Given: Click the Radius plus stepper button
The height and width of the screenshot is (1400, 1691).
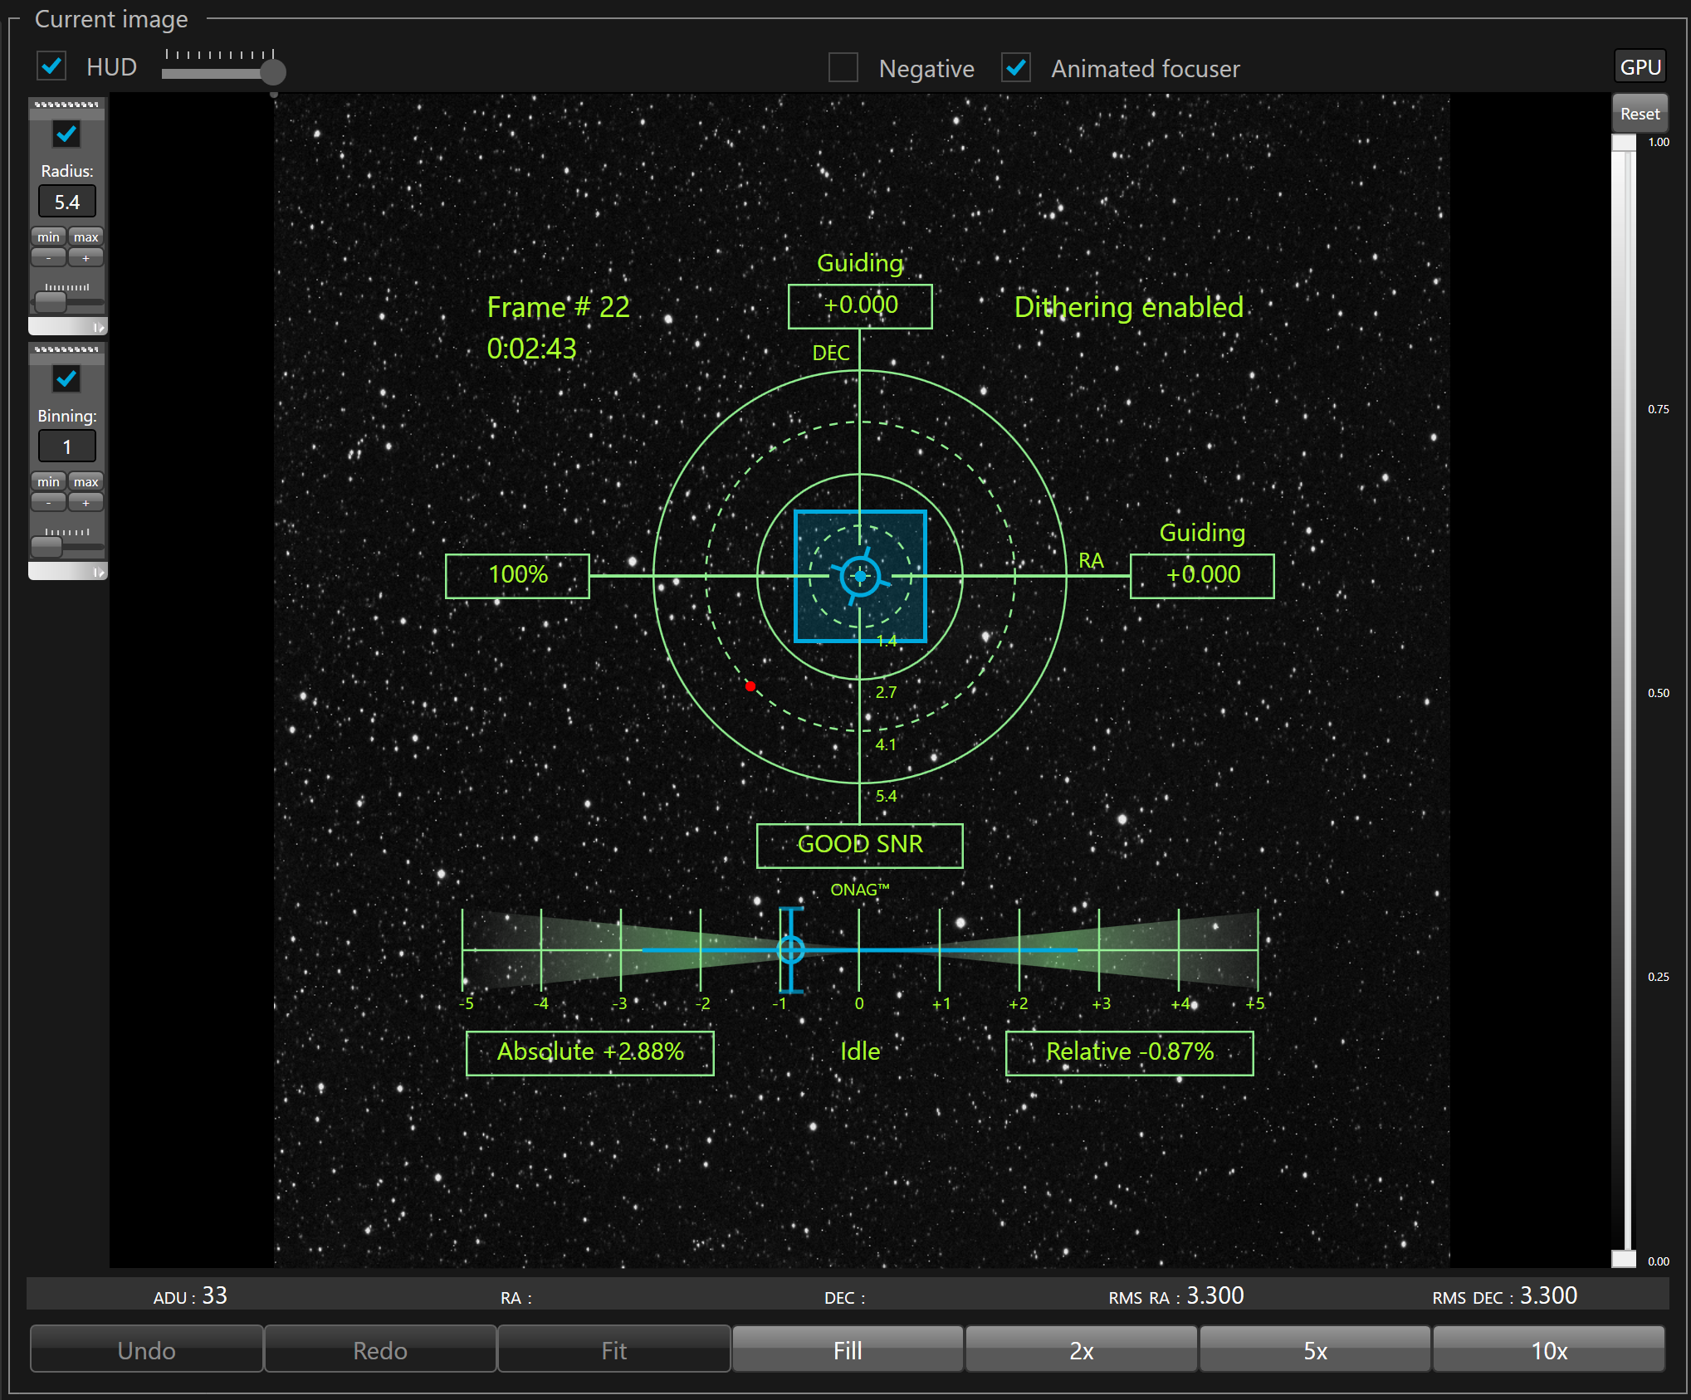Looking at the screenshot, I should [86, 258].
